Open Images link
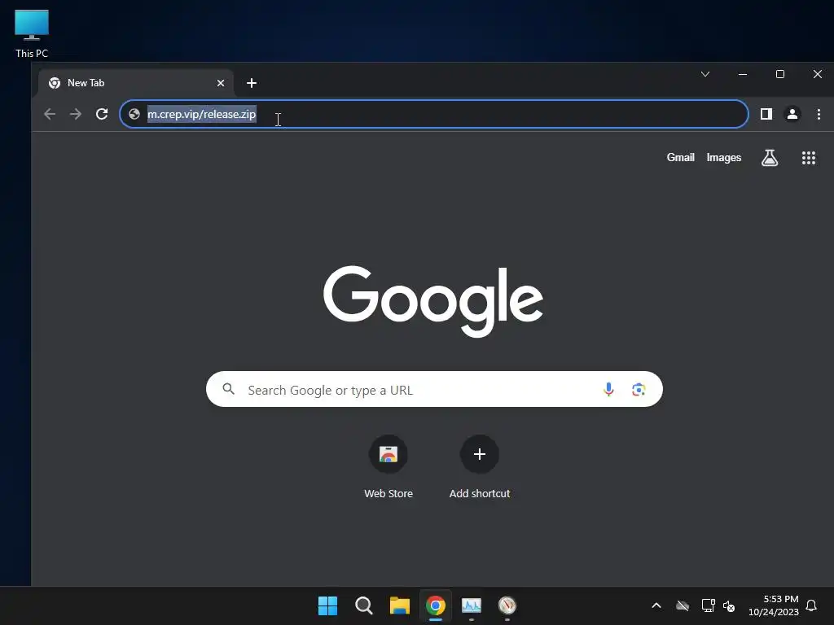 coord(723,157)
